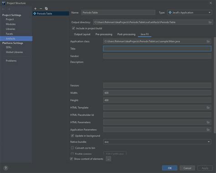Toggle Enable signing checkbox
Screen dimensions: 216x173
(72, 154)
